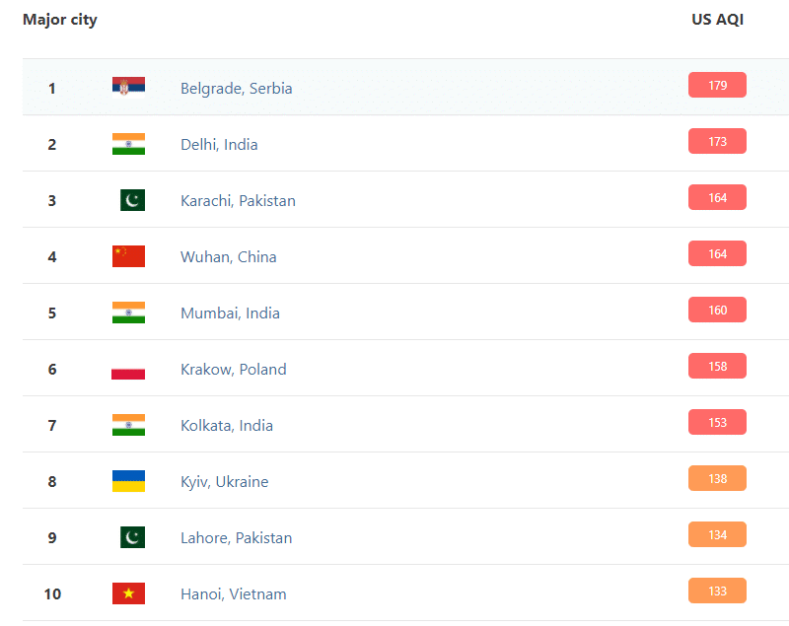Open Krakow, Poland city link

233,369
